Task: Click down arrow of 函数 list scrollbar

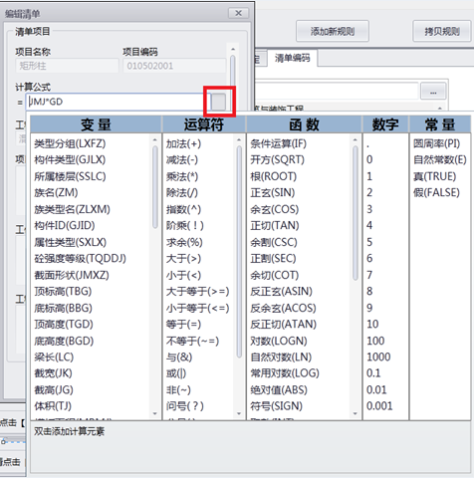Action: pyautogui.click(x=355, y=413)
